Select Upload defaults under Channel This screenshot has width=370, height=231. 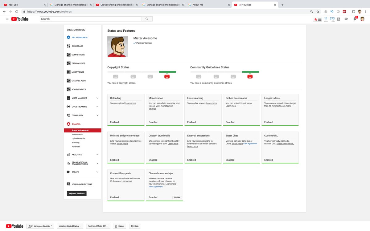click(78, 139)
